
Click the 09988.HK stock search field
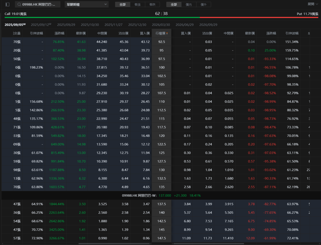coord(40,5)
